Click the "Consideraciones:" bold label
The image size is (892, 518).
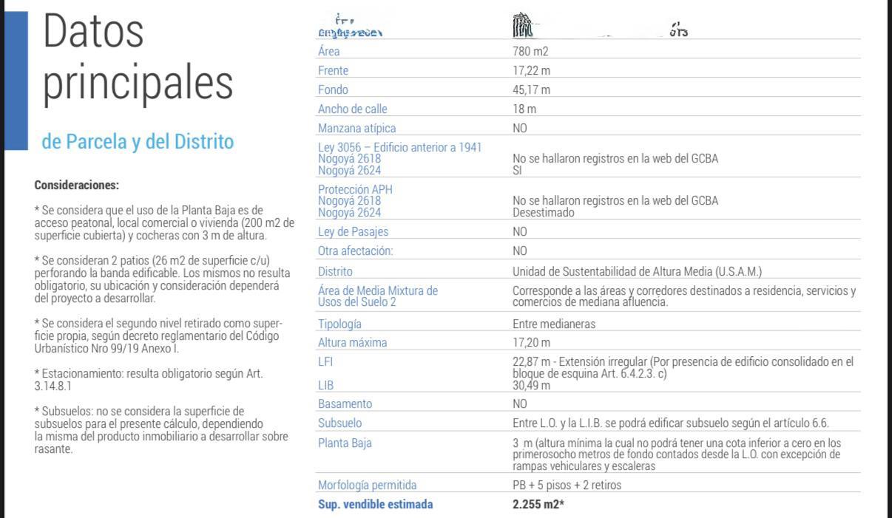[77, 185]
